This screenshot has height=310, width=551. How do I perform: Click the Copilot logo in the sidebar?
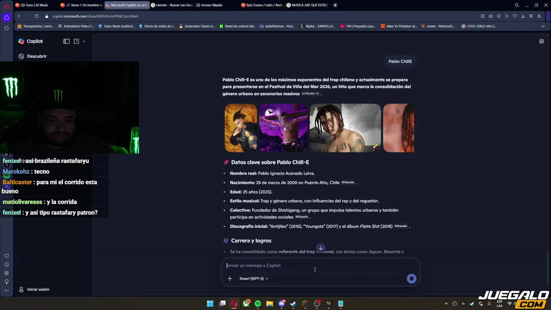tap(21, 41)
